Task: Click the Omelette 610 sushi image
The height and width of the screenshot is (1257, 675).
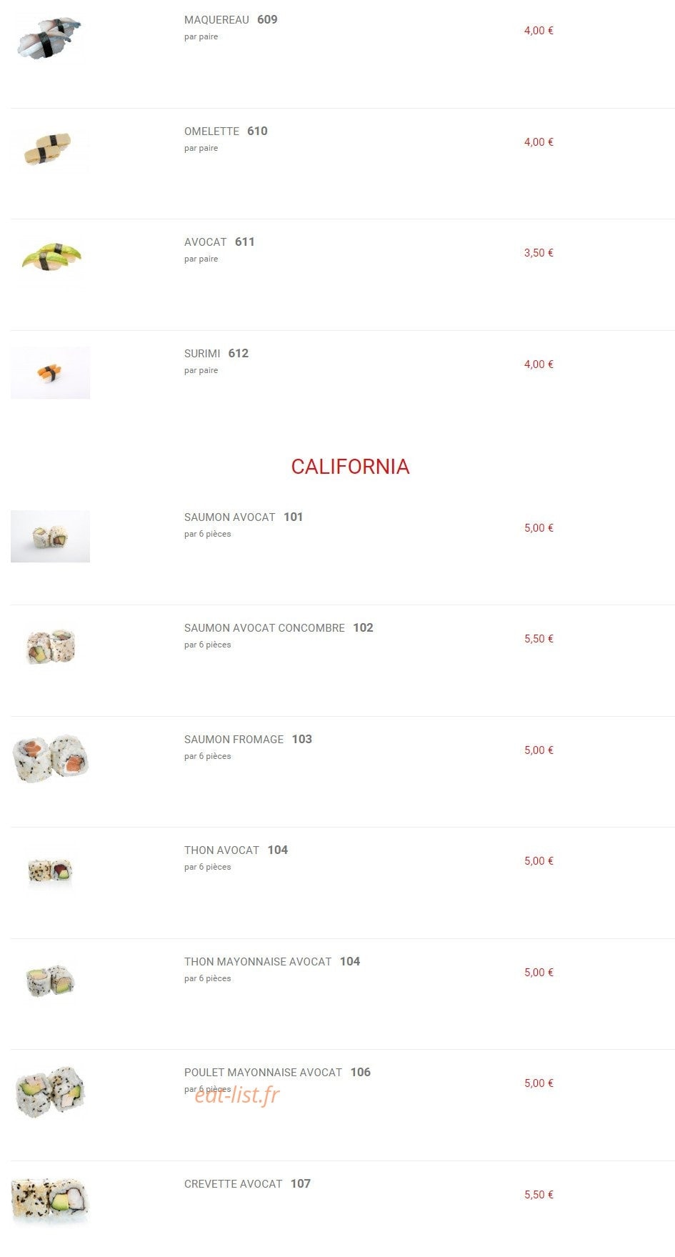Action: [50, 149]
